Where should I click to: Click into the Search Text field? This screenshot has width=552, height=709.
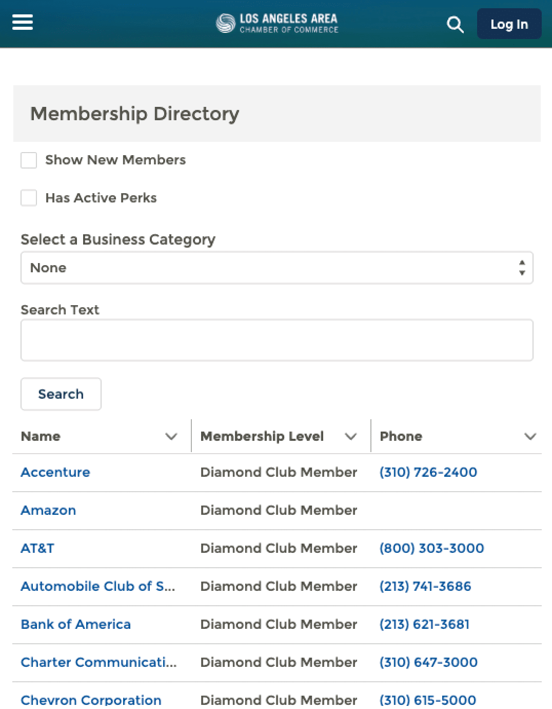277,340
